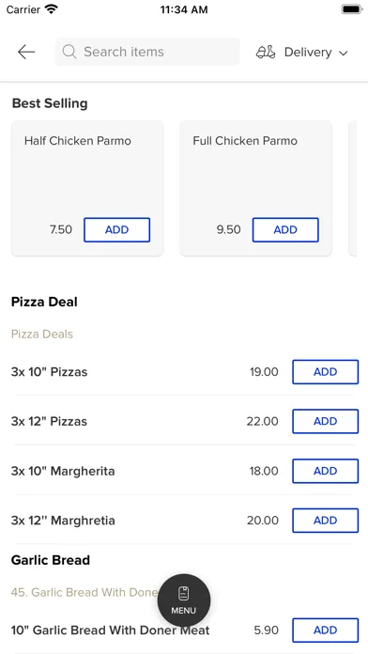The height and width of the screenshot is (654, 368).
Task: Tap the delivery scooter icon
Action: pos(266,52)
